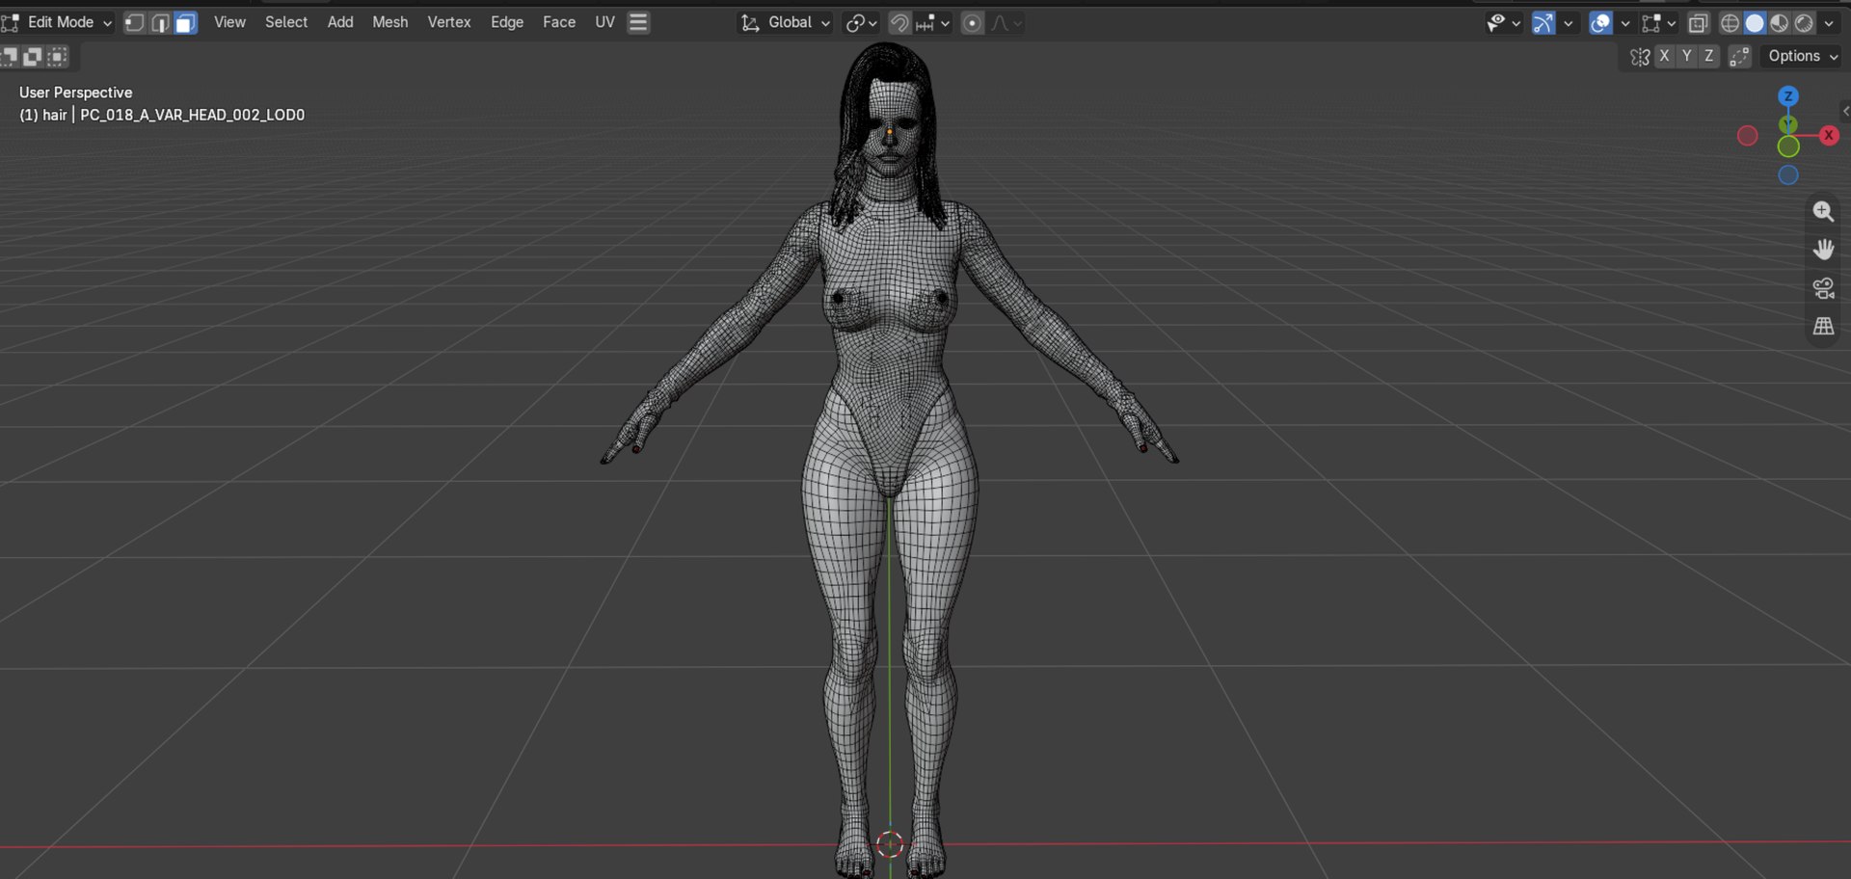Click the 'User Perspective' viewport label

pos(76,93)
